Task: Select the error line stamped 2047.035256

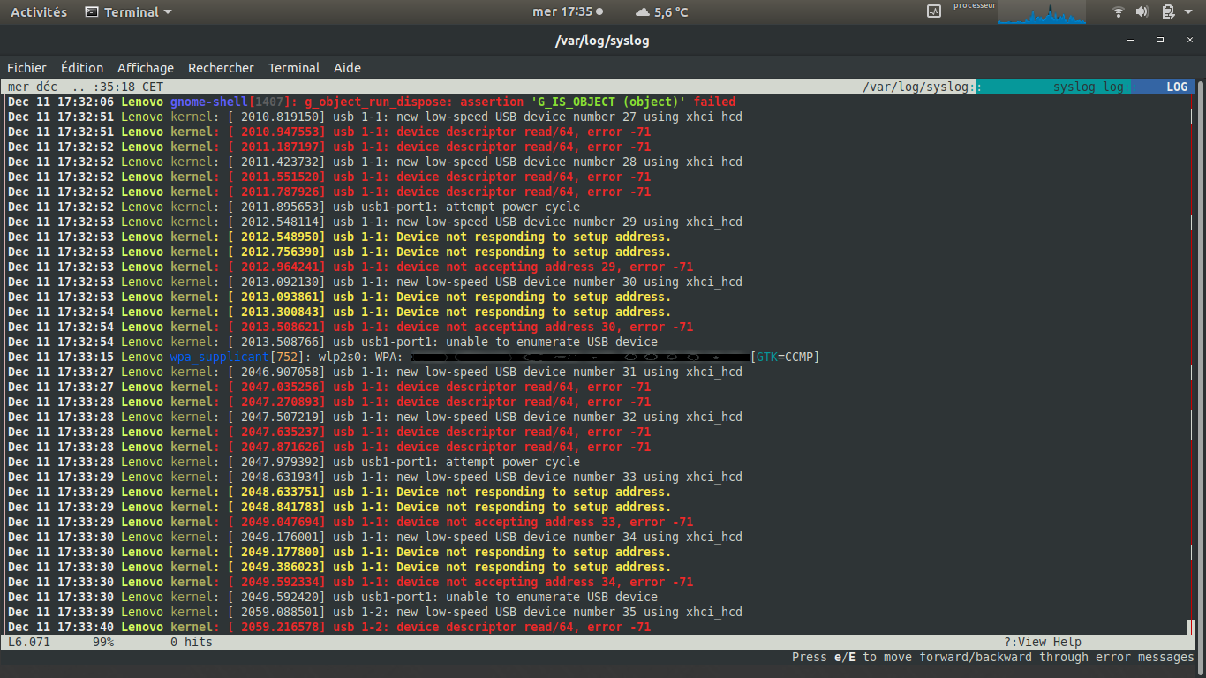Action: [x=329, y=387]
